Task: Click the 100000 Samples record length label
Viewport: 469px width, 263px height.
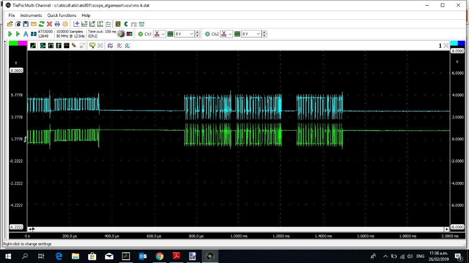Action: pyautogui.click(x=70, y=32)
